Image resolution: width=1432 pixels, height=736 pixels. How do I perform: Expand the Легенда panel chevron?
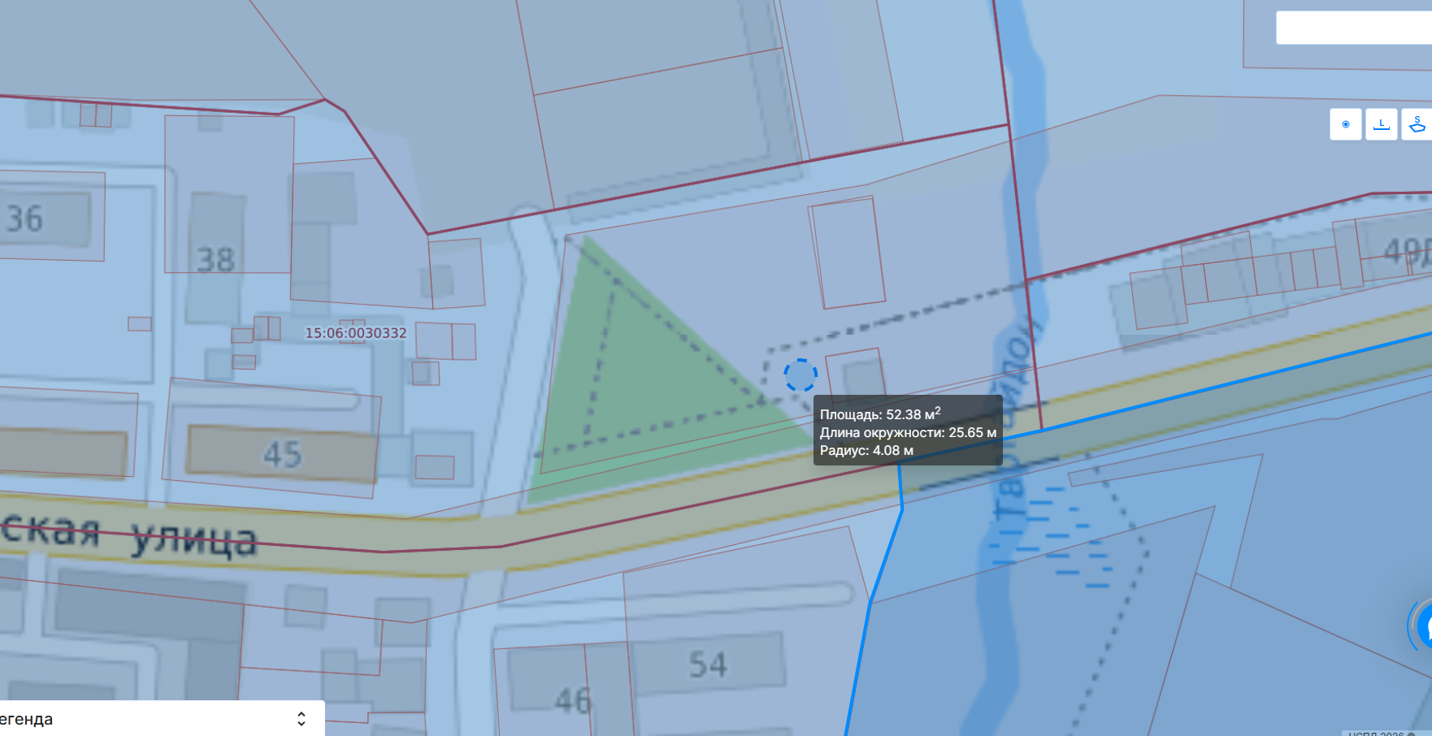pyautogui.click(x=302, y=719)
